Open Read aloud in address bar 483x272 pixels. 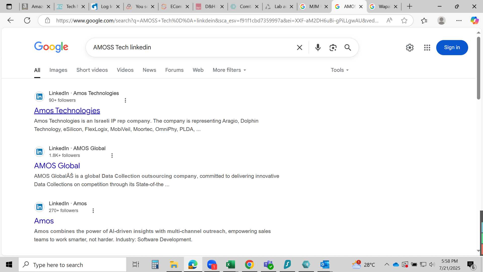[389, 20]
